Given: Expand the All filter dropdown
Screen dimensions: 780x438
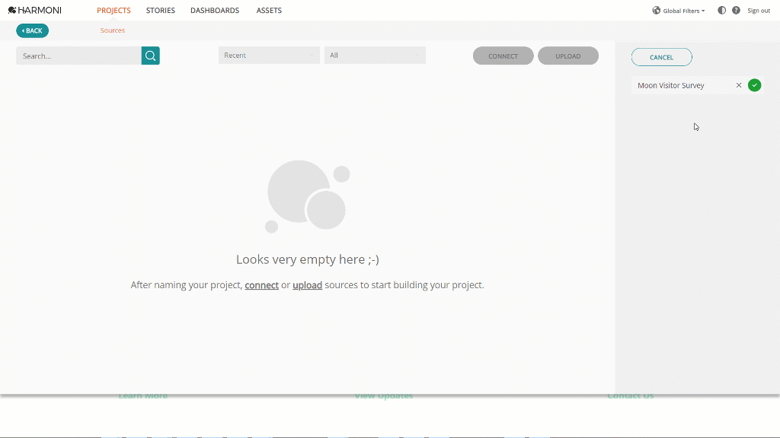Looking at the screenshot, I should (x=375, y=55).
